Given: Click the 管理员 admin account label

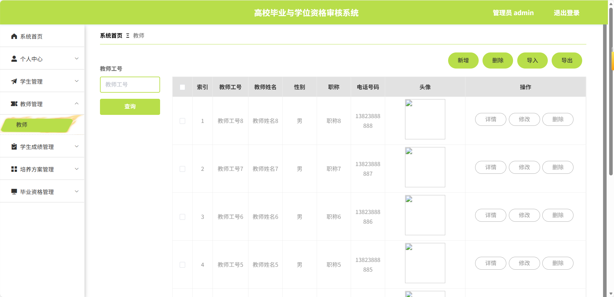Looking at the screenshot, I should 513,13.
